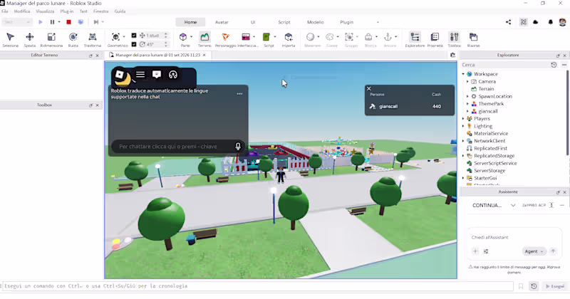Click the Interfaccia tool icon
The width and height of the screenshot is (570, 299).
(x=246, y=37)
